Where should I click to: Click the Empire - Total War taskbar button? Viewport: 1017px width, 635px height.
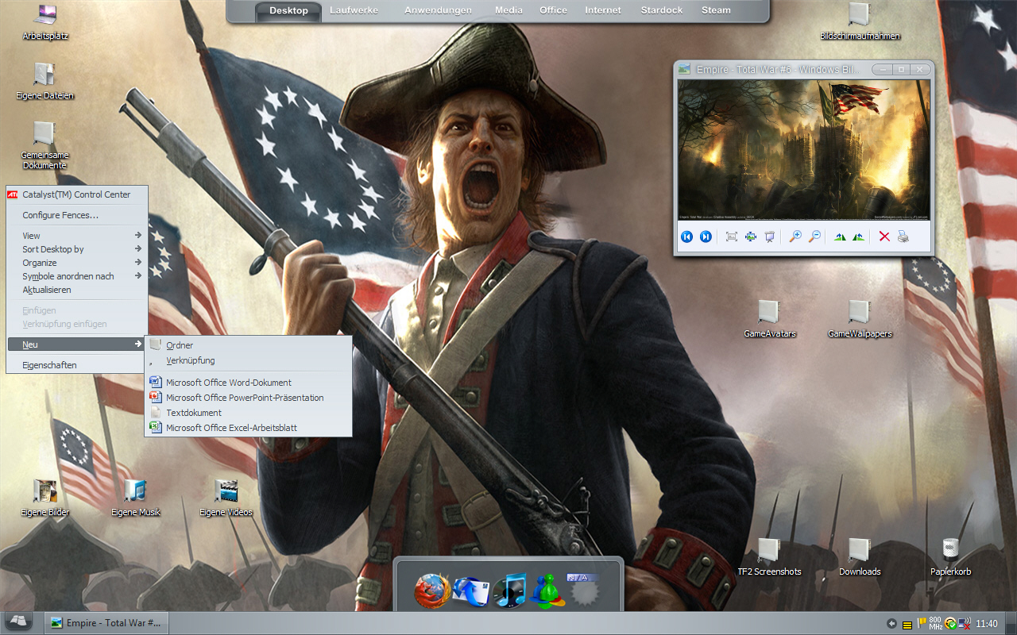(x=106, y=623)
